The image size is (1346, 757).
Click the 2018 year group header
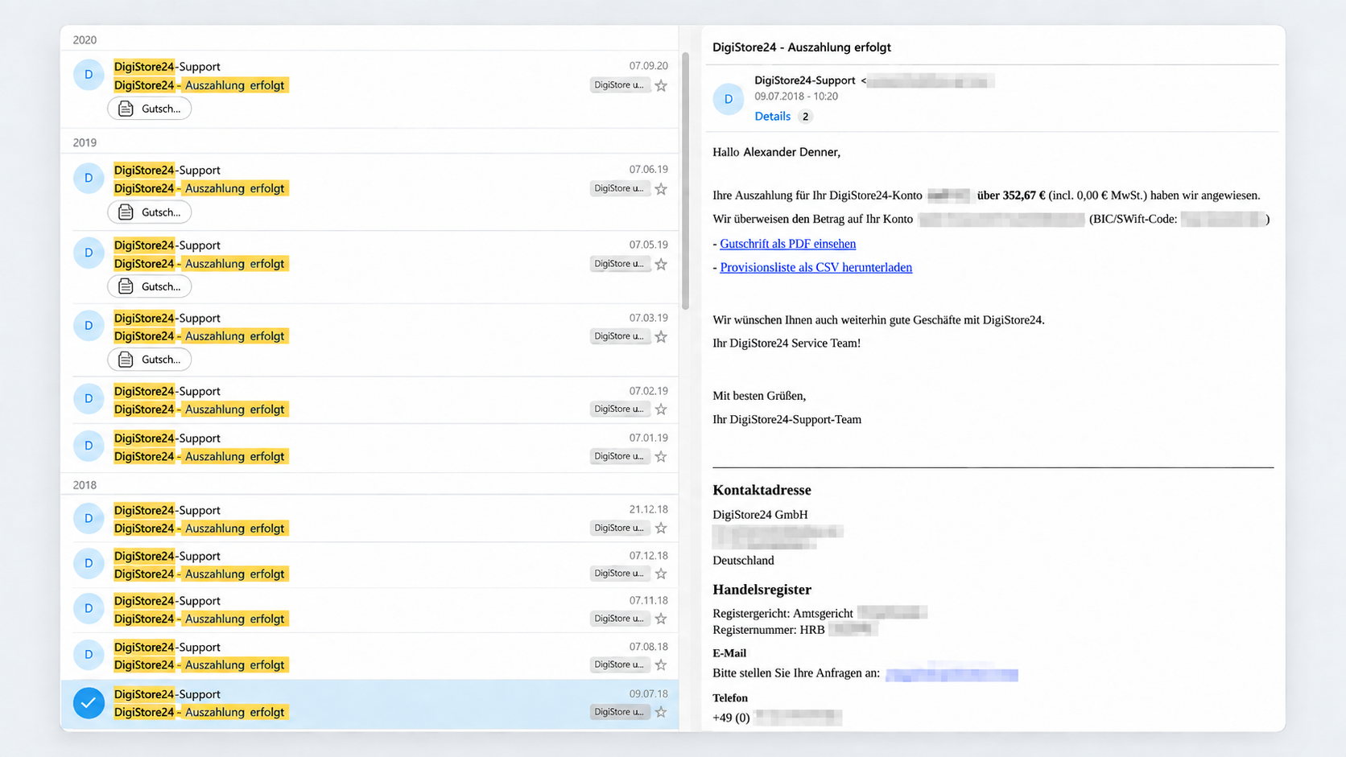85,485
